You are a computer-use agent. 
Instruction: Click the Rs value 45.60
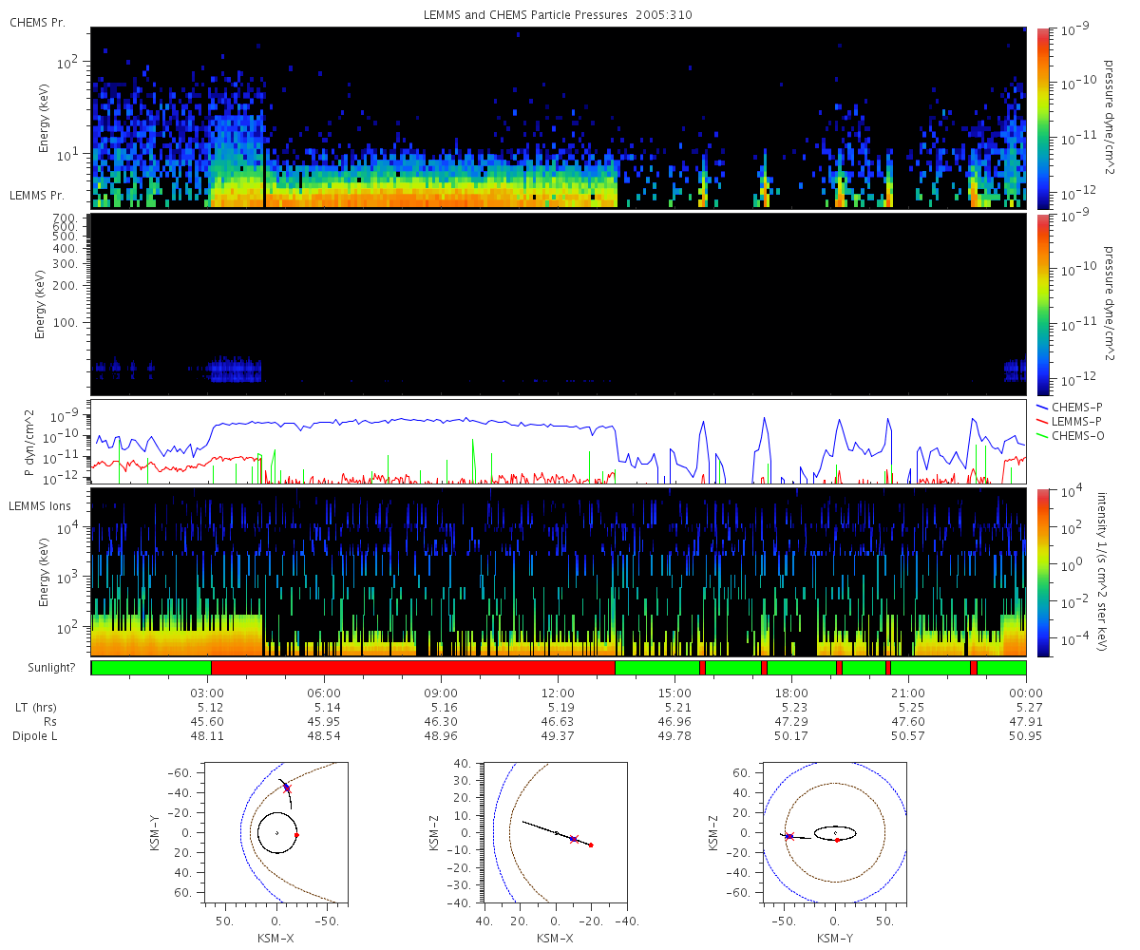[208, 722]
